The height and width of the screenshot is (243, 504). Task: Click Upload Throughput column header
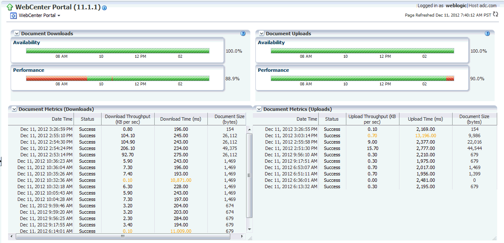pos(372,119)
